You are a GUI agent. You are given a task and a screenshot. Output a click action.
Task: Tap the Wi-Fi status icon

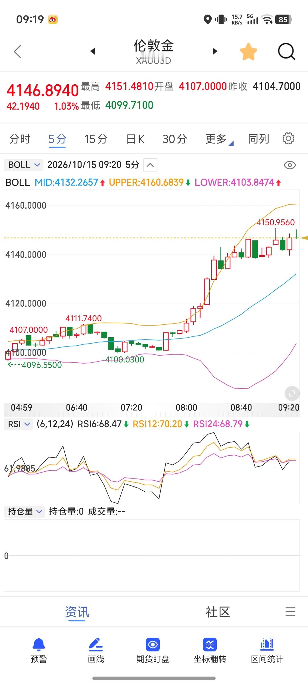click(x=267, y=19)
